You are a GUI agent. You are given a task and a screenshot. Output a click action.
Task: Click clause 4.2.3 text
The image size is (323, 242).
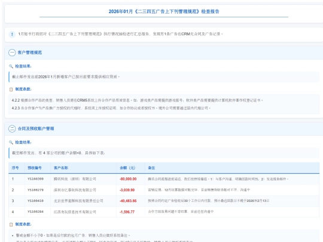point(111,108)
